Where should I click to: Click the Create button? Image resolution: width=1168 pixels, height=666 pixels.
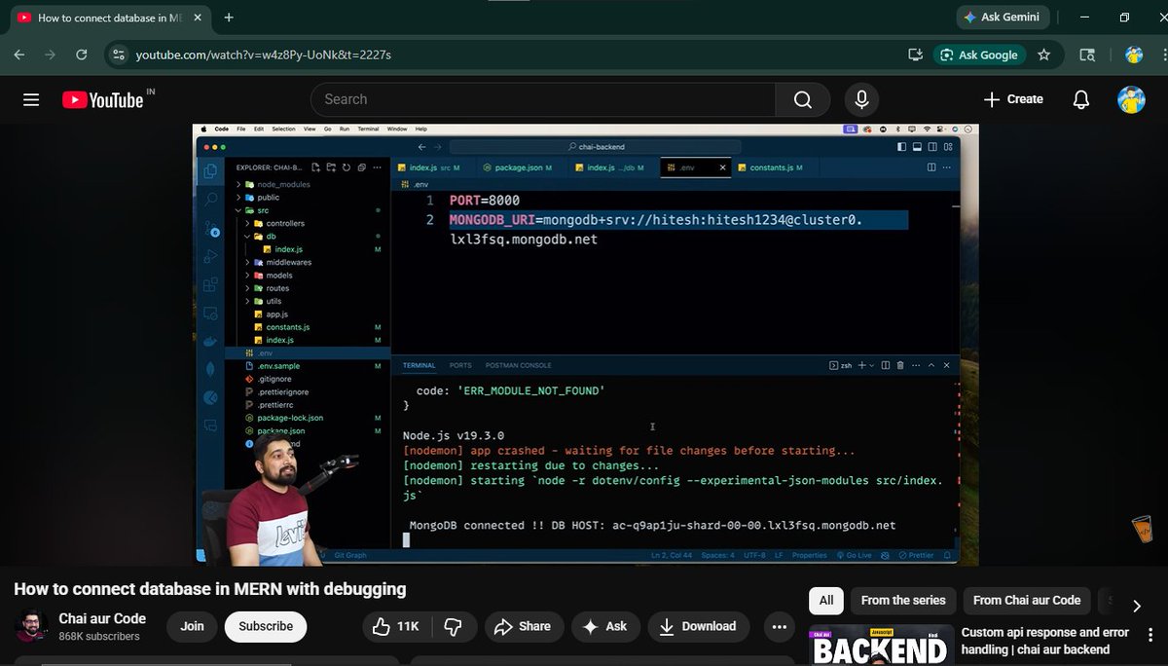point(1013,99)
